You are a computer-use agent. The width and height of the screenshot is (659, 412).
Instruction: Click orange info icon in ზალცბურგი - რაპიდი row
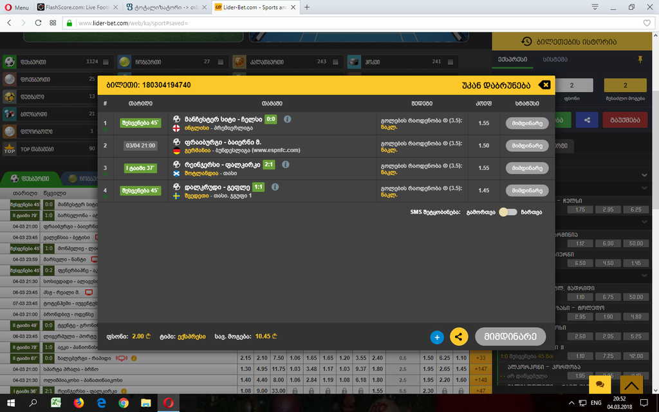pyautogui.click(x=134, y=358)
